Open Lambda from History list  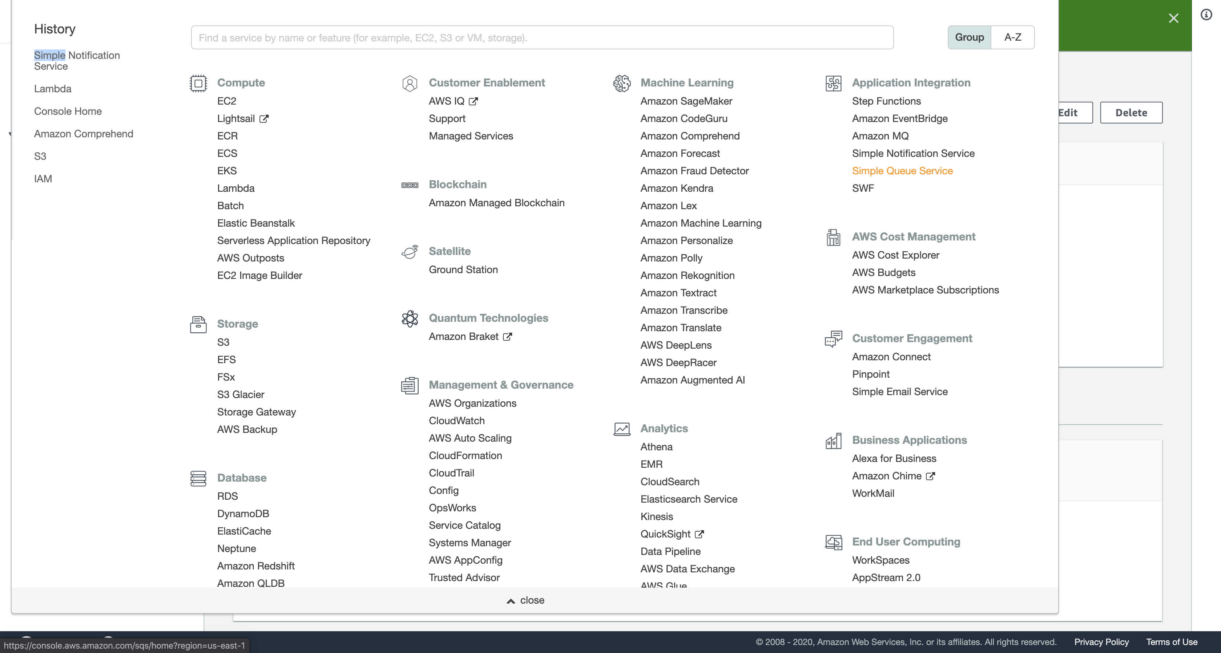point(53,89)
